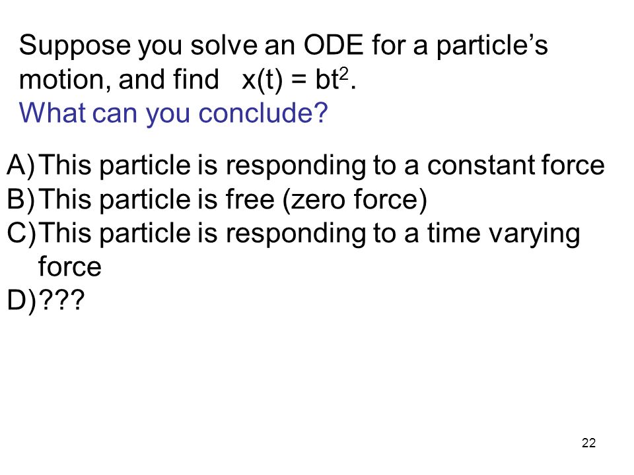Viewport: 634px width, 475px height.
Task: Click the phrase "motion, and find"
Action: pos(119,80)
